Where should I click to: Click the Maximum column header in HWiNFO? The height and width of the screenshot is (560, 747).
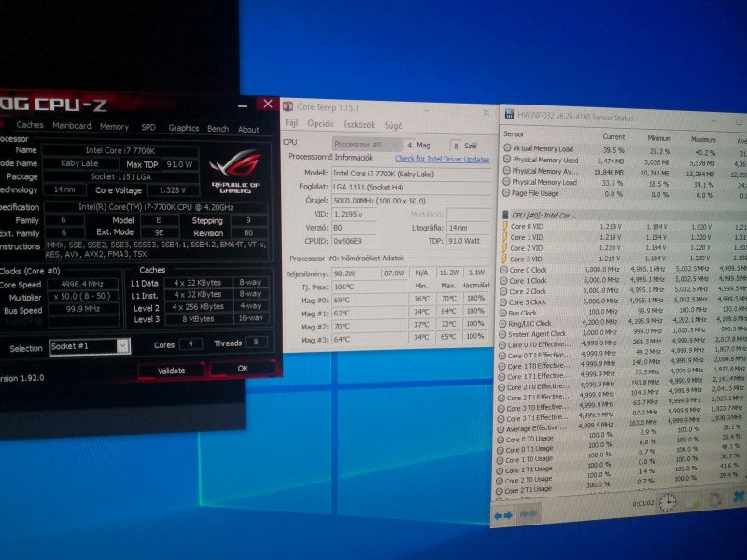coord(704,139)
